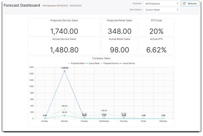
Task: Click the Projected Service Sales 1,740.00 card
Action: (64, 27)
